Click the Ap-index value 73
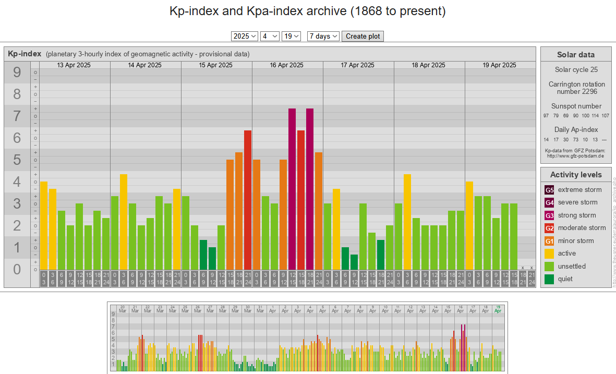Screen dimensions: 616x374 pyautogui.click(x=575, y=139)
